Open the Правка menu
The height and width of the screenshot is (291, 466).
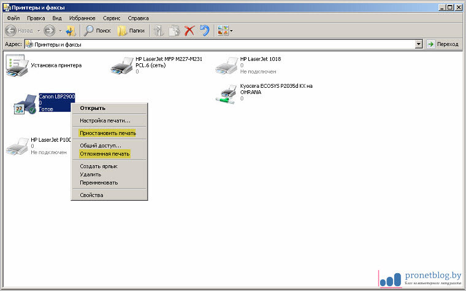(x=36, y=18)
